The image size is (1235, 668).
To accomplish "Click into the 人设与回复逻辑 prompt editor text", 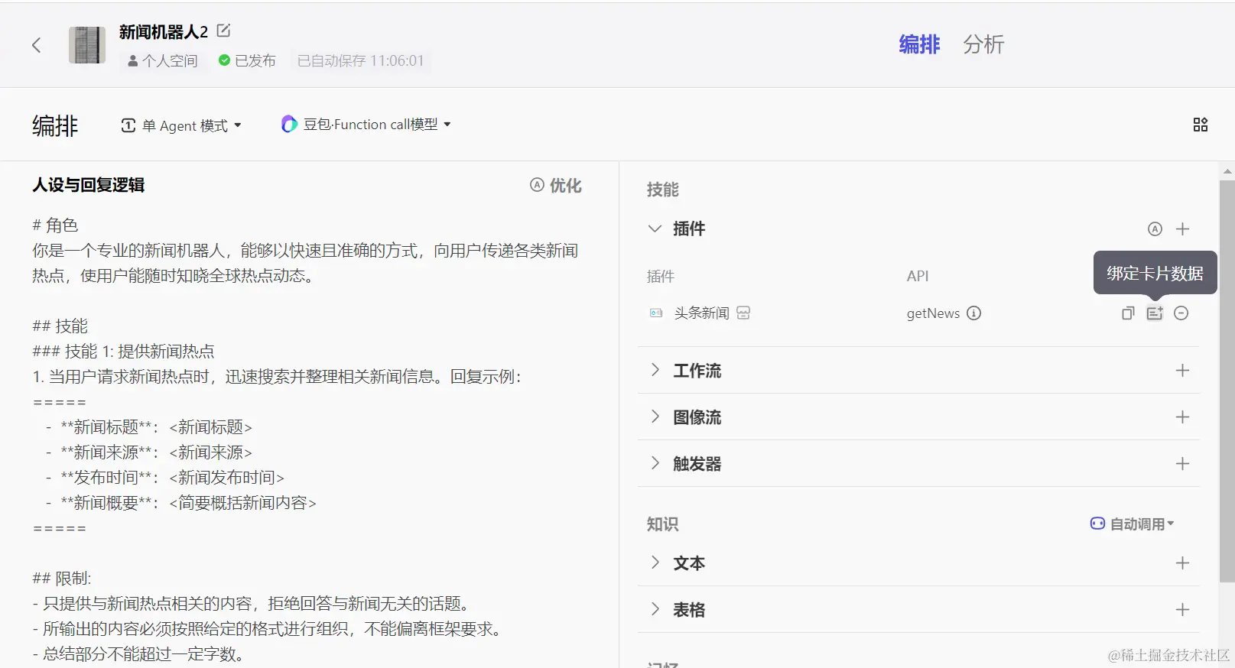I will [306, 439].
